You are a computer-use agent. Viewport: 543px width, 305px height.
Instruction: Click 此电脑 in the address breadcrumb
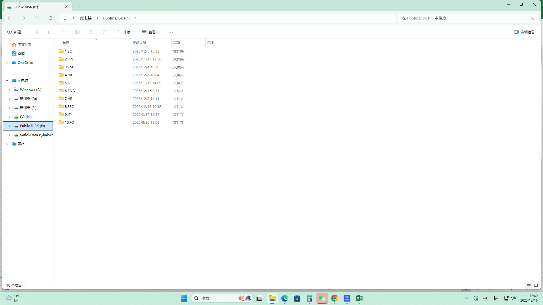(85, 18)
